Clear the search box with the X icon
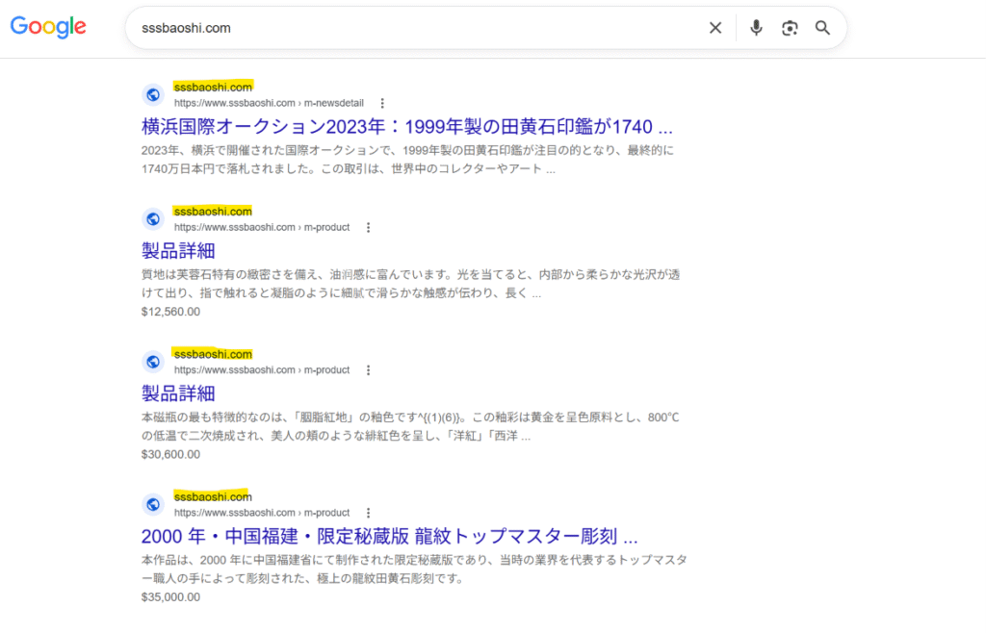Viewport: 986px width, 633px height. [x=715, y=28]
